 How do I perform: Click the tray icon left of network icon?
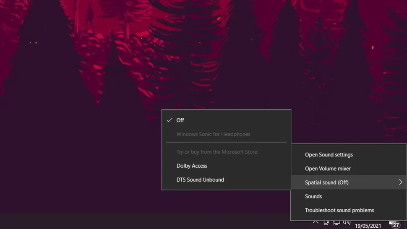coord(326,223)
